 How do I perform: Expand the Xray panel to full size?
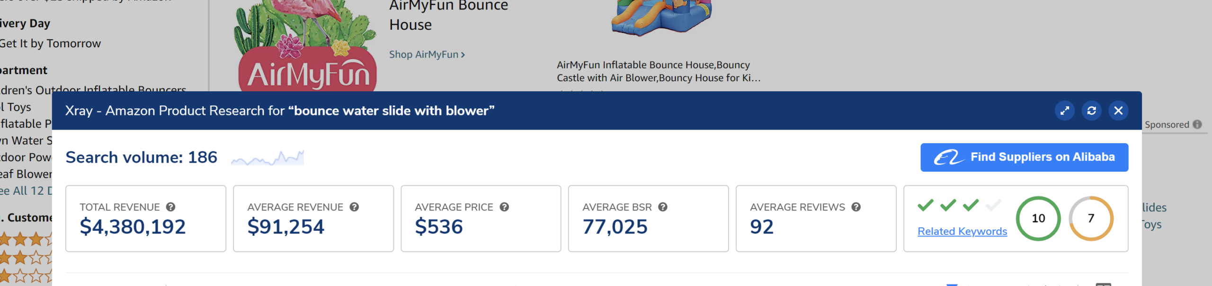[1065, 111]
